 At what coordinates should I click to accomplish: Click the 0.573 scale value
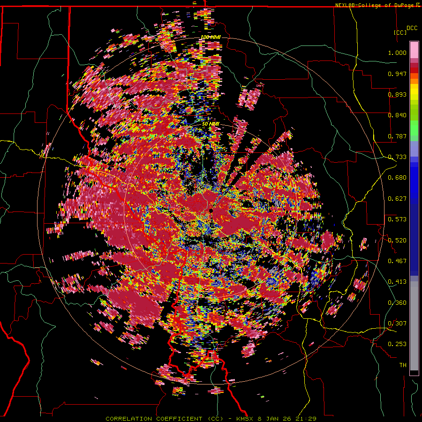click(397, 219)
